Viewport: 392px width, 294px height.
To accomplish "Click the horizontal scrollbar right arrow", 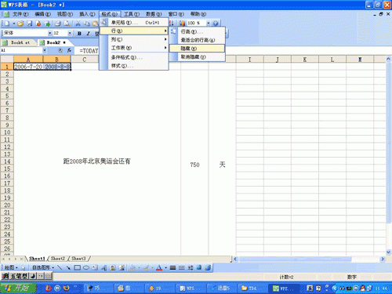I will (383, 259).
